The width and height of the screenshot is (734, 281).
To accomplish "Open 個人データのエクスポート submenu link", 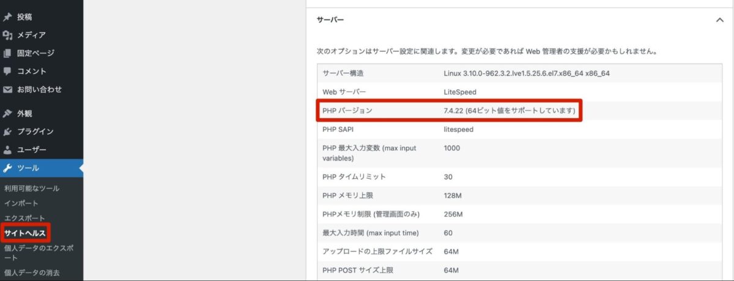I will point(39,253).
